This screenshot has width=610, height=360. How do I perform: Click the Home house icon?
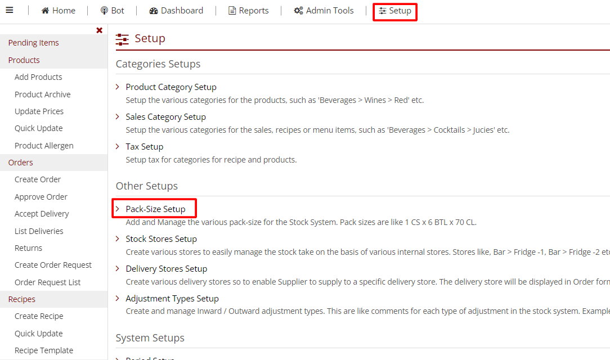46,11
